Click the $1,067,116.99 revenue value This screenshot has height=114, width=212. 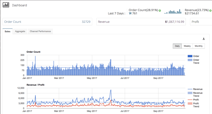click(175, 22)
